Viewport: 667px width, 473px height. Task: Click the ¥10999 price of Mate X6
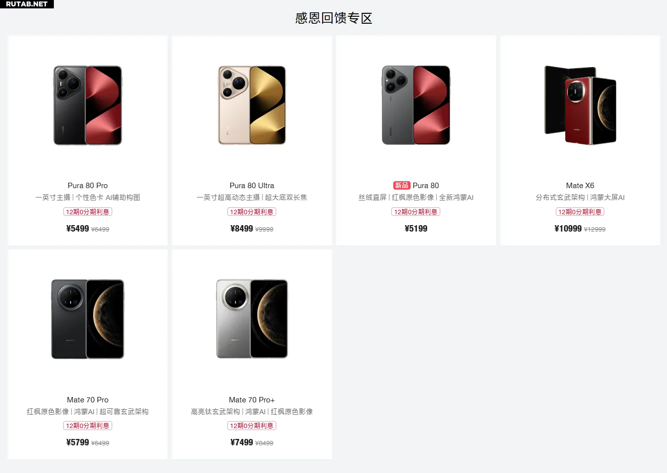coord(568,229)
